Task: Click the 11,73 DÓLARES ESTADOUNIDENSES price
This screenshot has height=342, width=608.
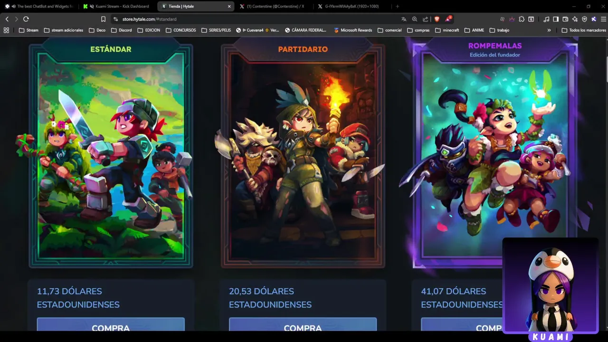Action: click(78, 298)
